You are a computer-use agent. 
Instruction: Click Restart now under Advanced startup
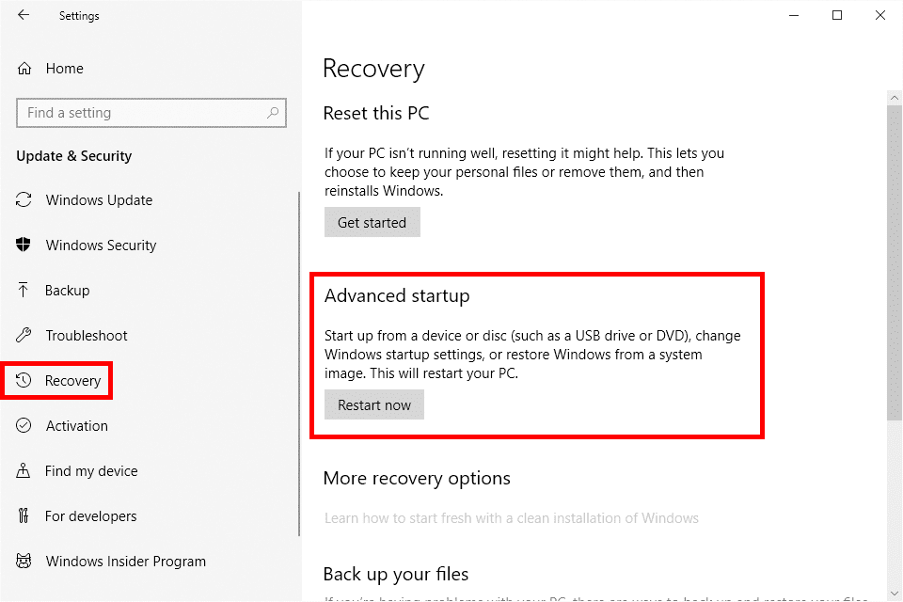[x=374, y=404]
